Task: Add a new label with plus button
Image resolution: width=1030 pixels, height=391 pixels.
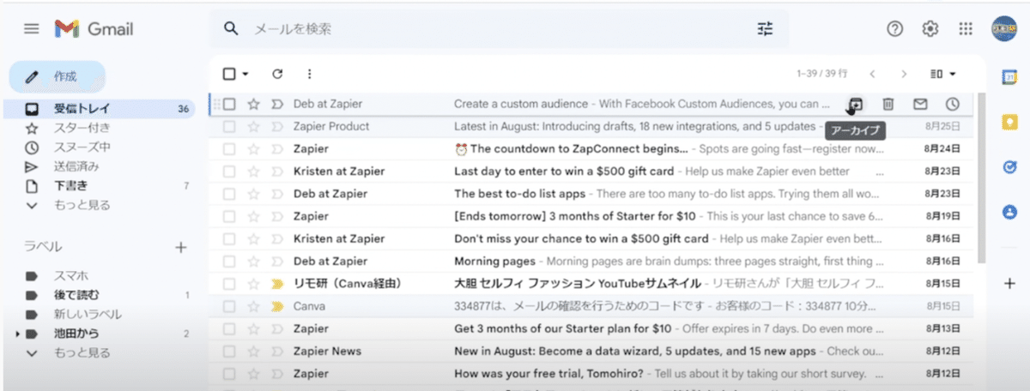Action: tap(181, 247)
